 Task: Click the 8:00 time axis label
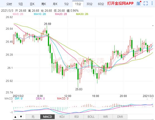pyautogui.click(x=40, y=96)
